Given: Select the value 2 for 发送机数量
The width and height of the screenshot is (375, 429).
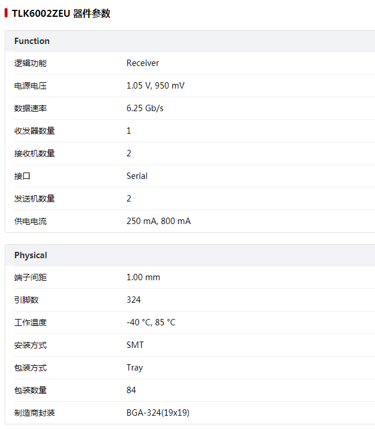Looking at the screenshot, I should (x=129, y=199).
